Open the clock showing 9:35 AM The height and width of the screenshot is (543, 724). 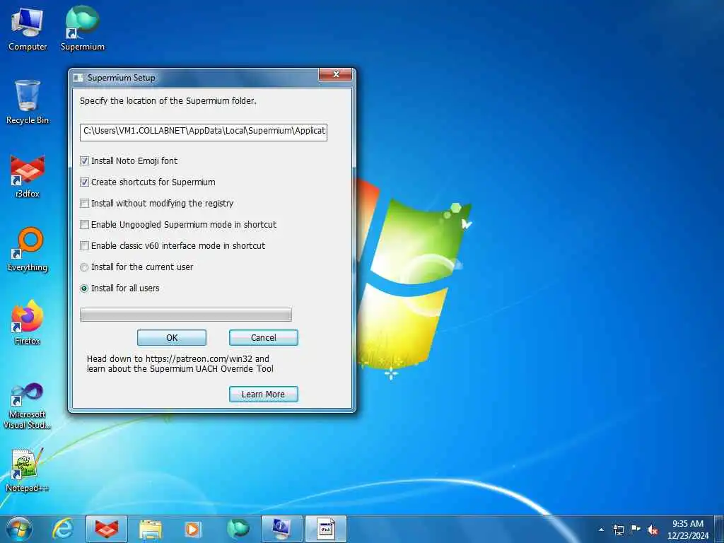click(x=687, y=529)
